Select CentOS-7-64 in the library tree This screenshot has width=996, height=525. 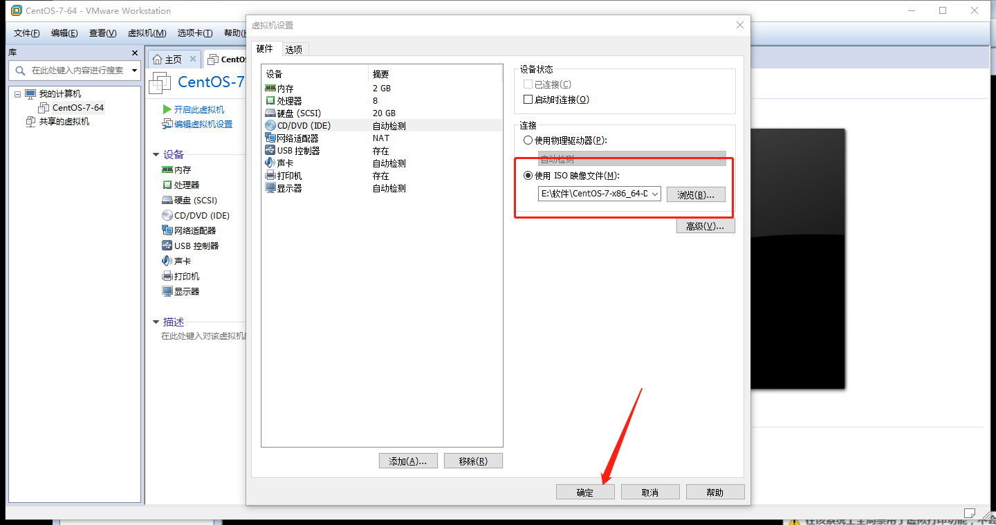pos(78,107)
